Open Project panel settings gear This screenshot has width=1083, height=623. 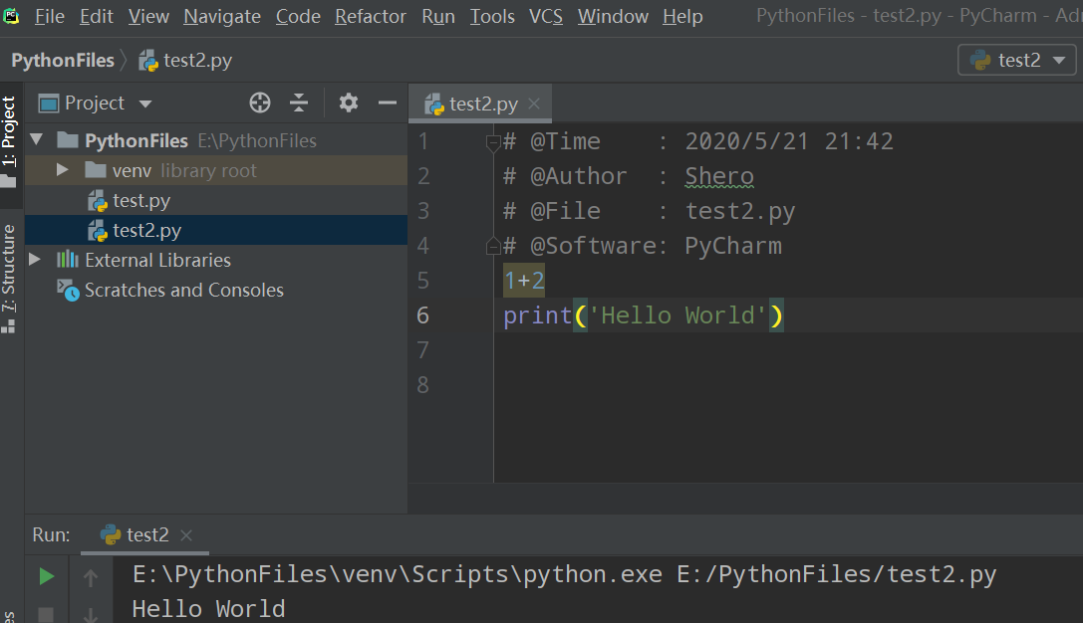[x=348, y=103]
